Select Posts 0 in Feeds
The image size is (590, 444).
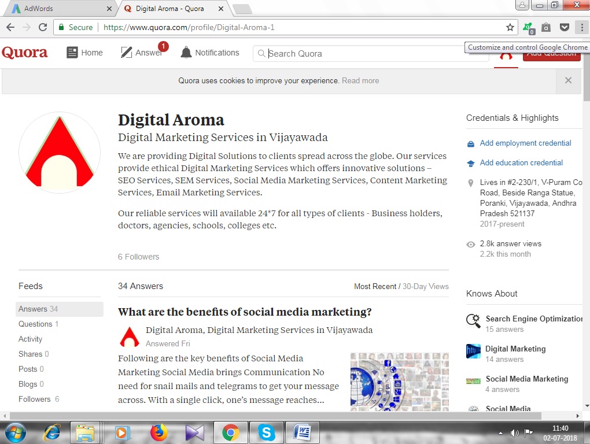click(x=31, y=369)
